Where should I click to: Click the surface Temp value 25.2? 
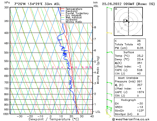[140, 56]
